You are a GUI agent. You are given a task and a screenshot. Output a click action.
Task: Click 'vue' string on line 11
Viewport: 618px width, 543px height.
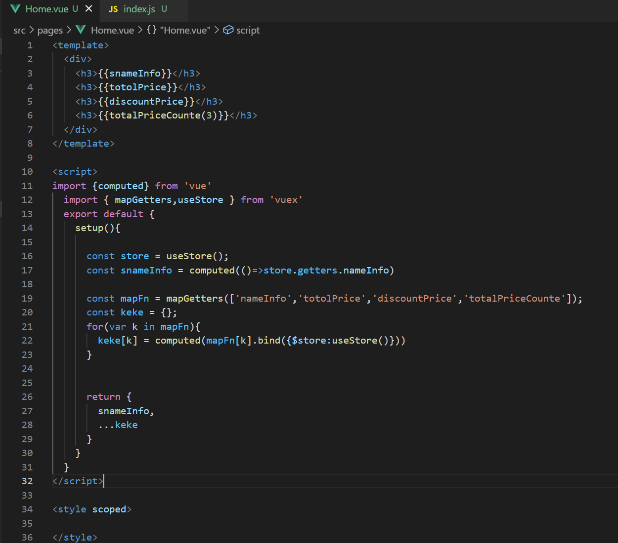[198, 186]
